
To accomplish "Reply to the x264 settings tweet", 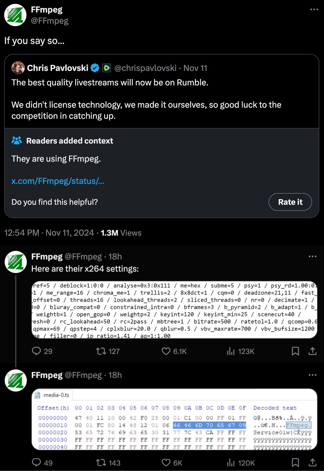I will (x=36, y=351).
